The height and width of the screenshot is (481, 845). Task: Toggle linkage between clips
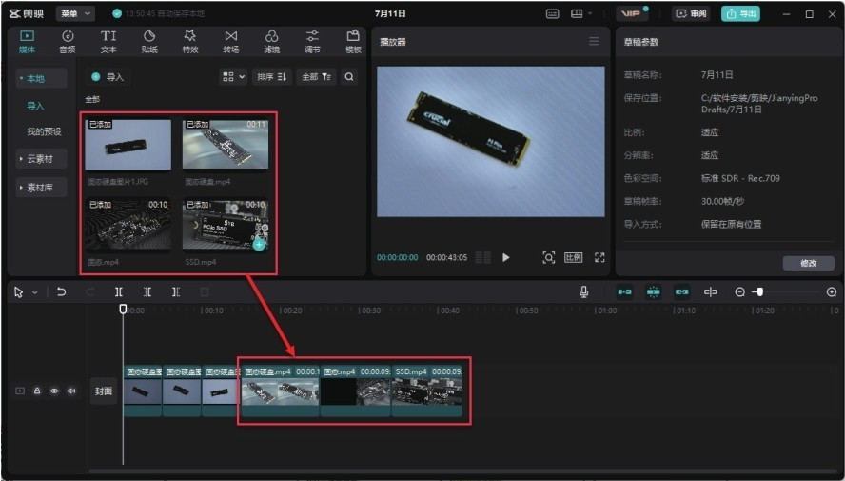681,292
